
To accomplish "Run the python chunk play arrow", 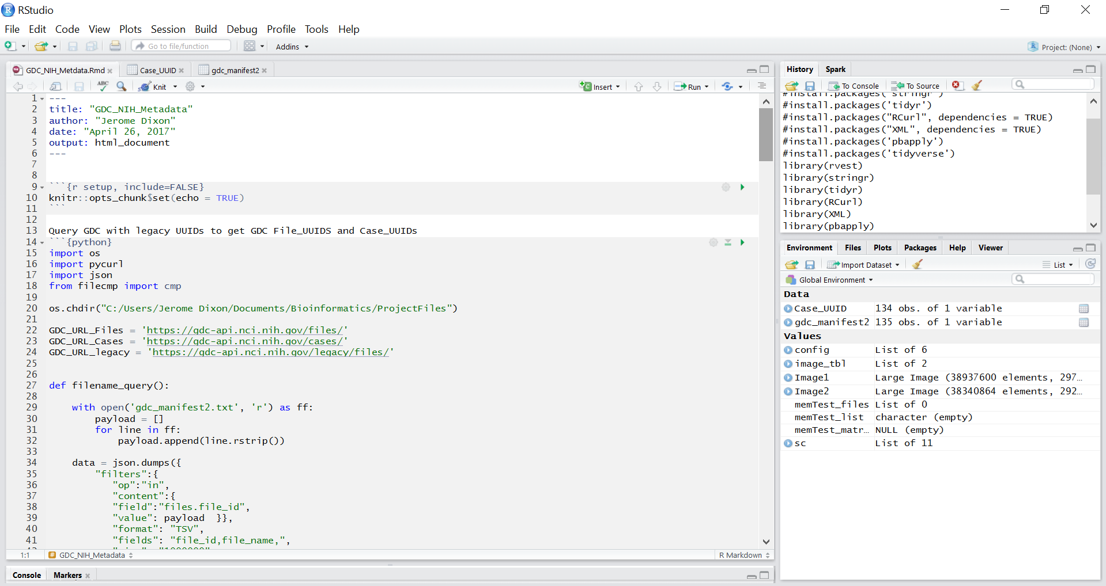I will coord(742,242).
